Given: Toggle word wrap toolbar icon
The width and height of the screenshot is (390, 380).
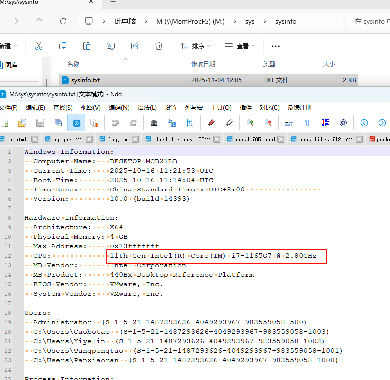Looking at the screenshot, I should (x=289, y=123).
